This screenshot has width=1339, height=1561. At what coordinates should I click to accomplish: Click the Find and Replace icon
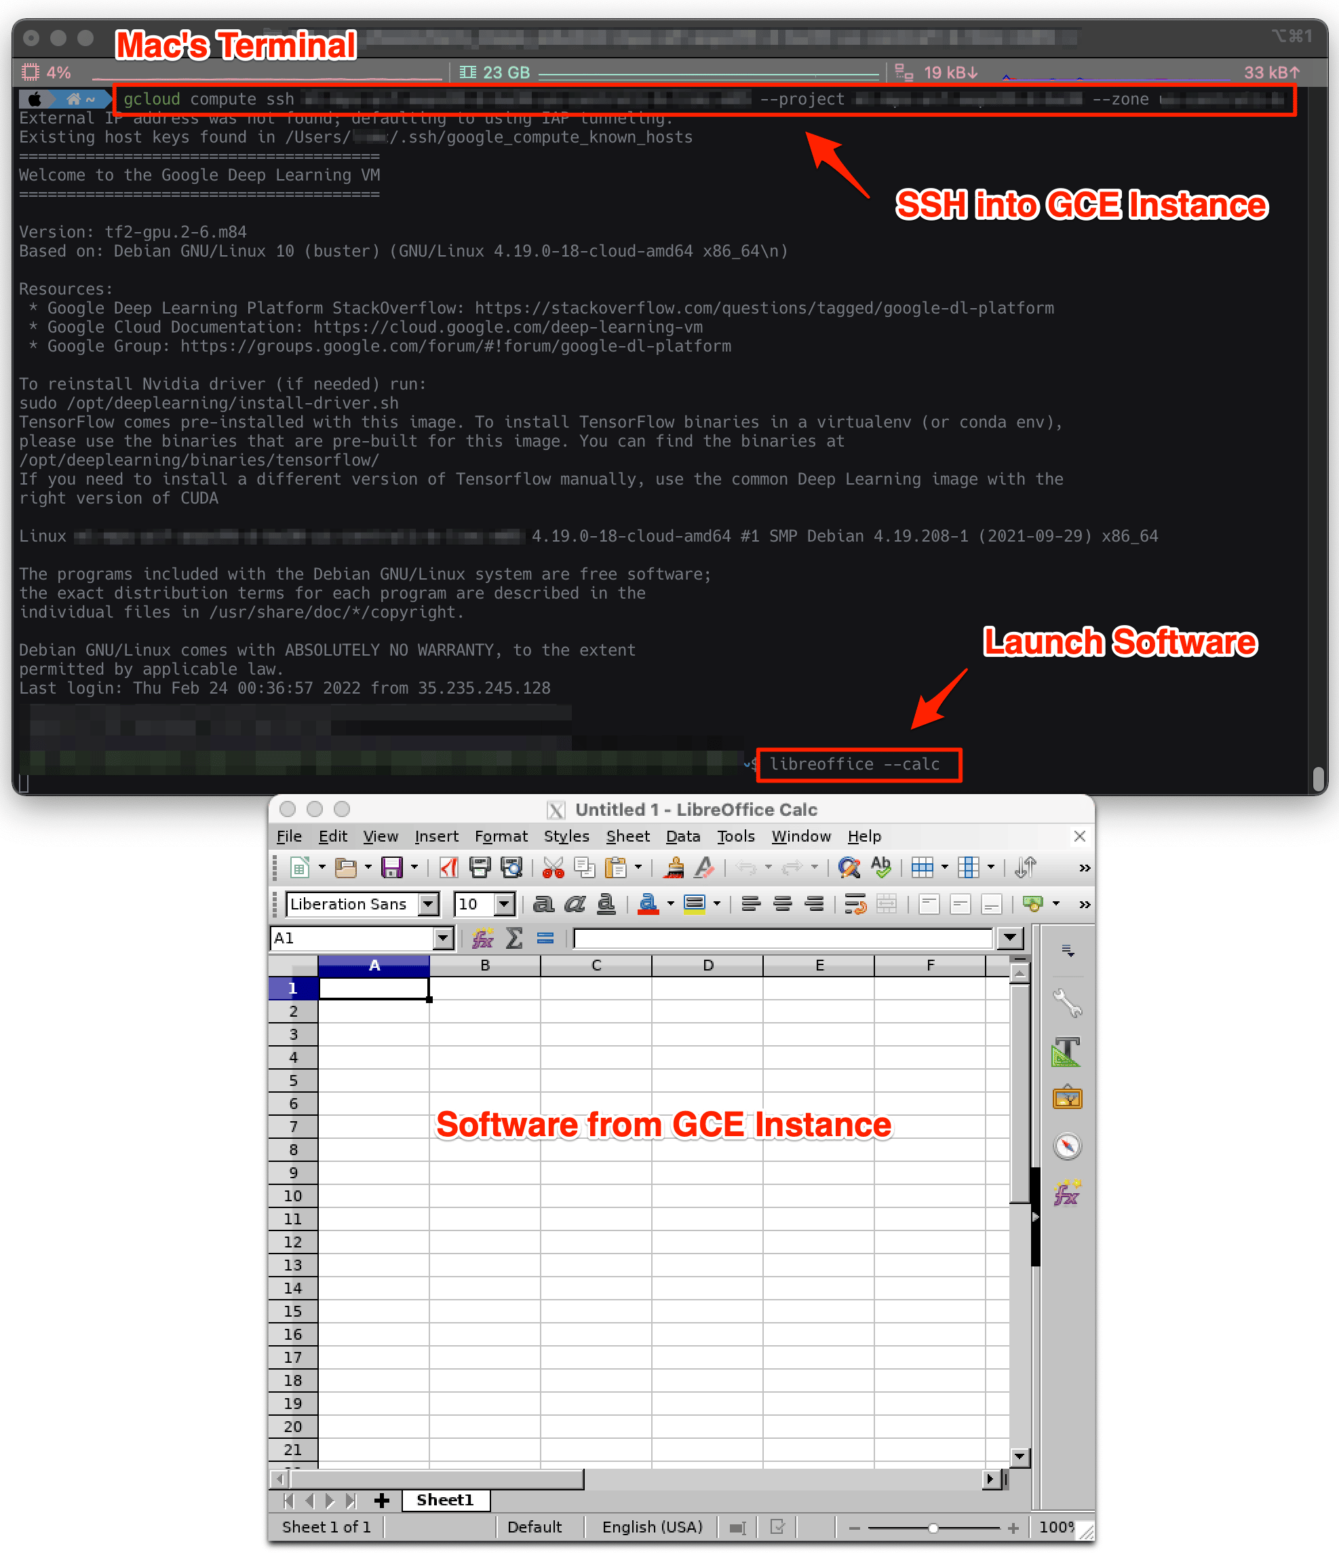[849, 867]
